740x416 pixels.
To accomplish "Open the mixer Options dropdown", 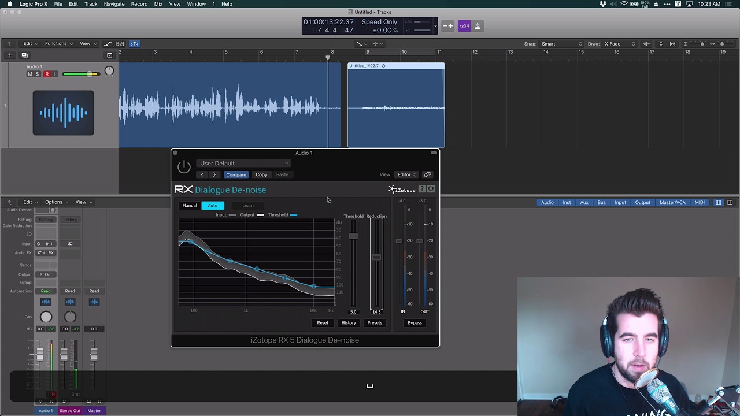I will (x=56, y=202).
